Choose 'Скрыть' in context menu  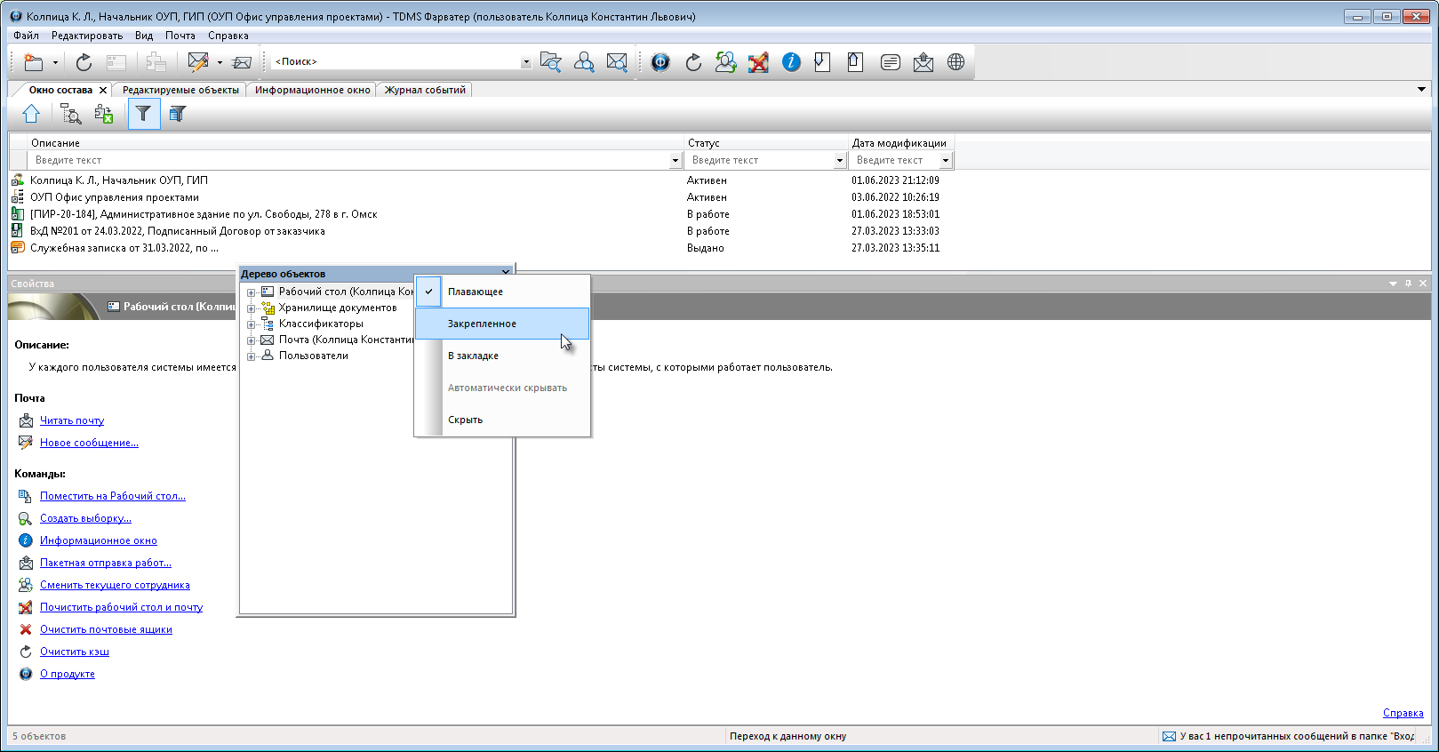pos(502,420)
